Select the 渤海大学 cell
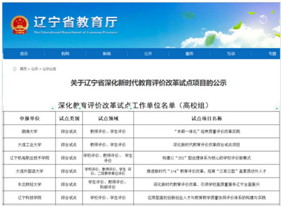This screenshot has width=281, height=206. click(30, 132)
